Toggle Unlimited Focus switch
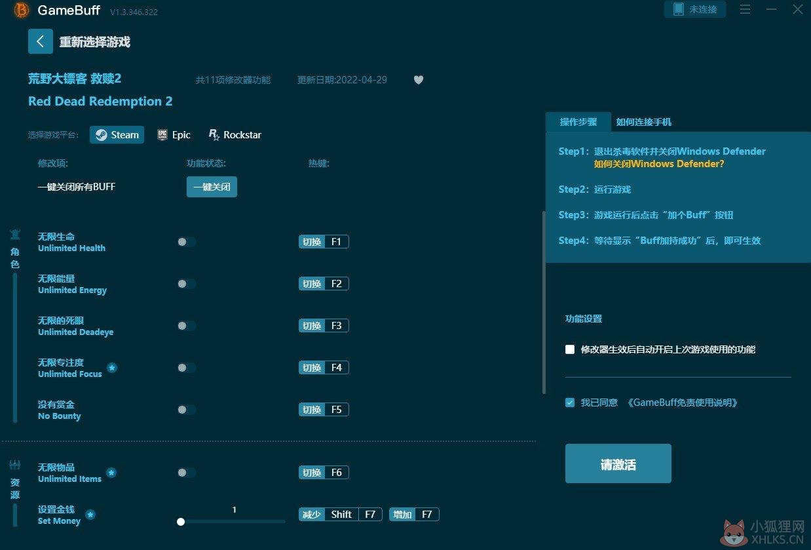 pyautogui.click(x=186, y=368)
